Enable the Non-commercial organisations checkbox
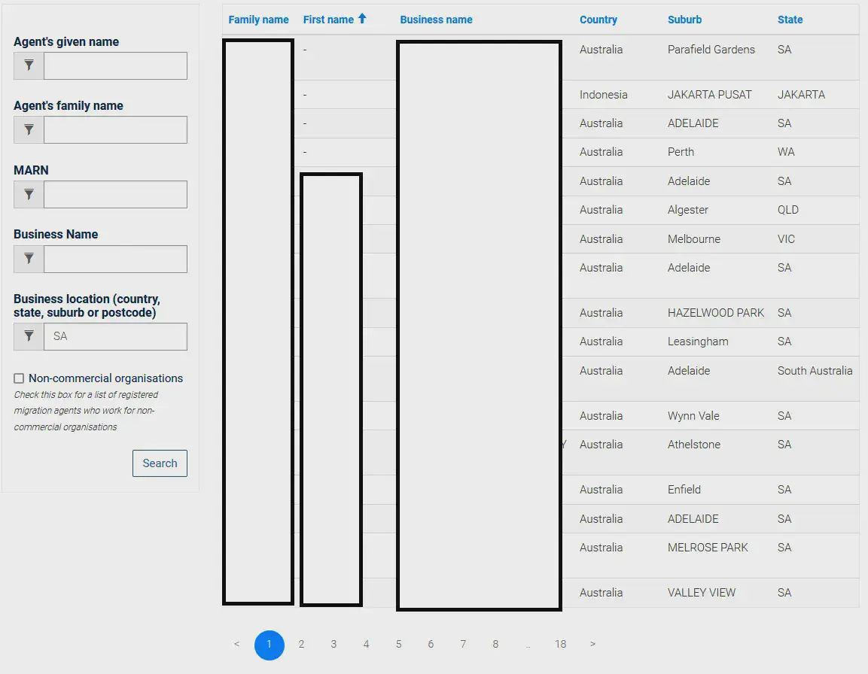 [19, 378]
